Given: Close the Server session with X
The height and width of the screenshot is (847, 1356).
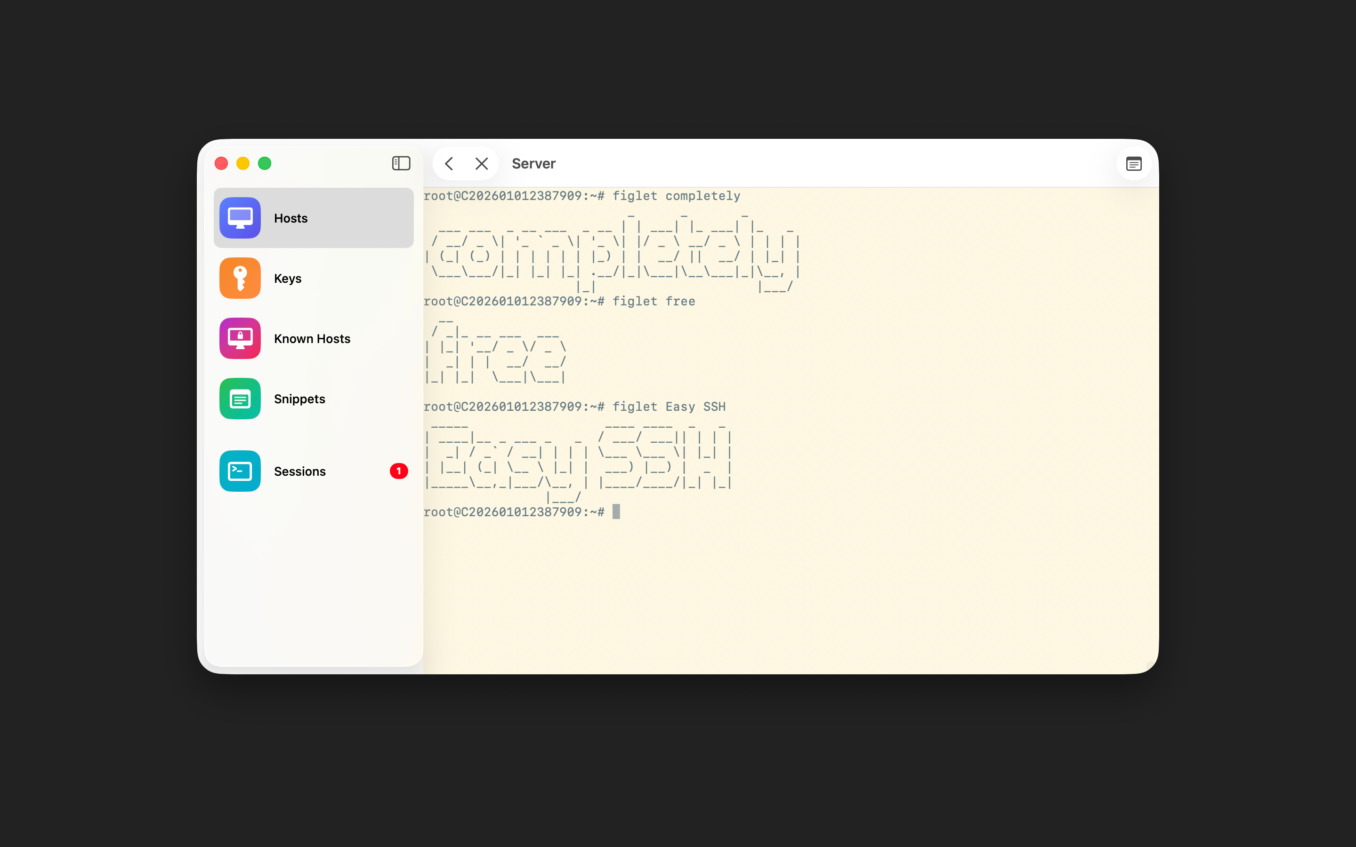Looking at the screenshot, I should pyautogui.click(x=481, y=164).
